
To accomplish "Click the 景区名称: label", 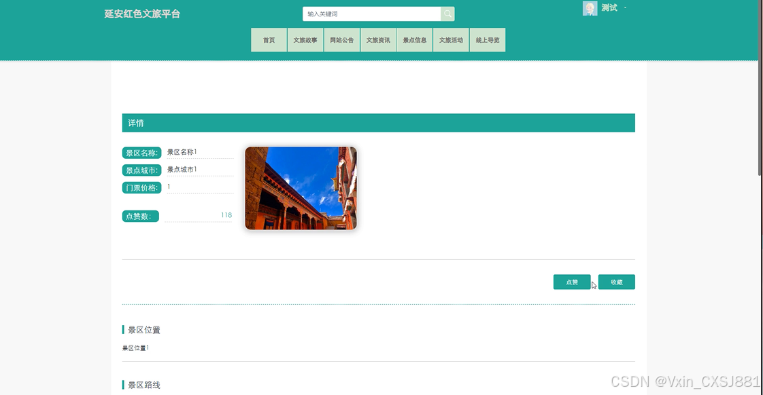I will click(x=141, y=153).
